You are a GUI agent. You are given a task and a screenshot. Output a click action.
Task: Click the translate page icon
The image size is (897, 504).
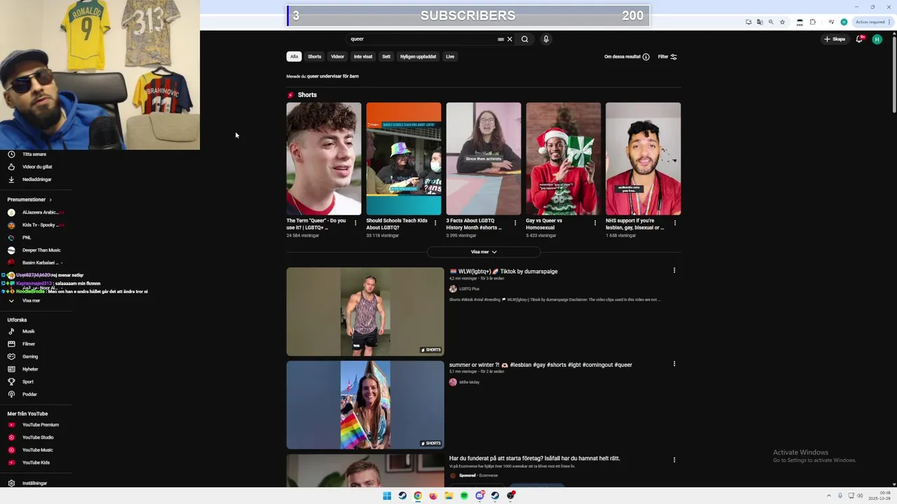point(760,22)
